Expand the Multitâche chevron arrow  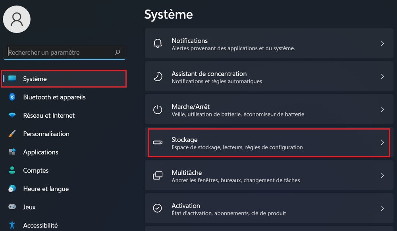382,175
